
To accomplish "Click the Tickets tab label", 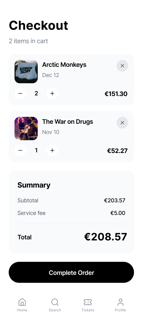I will click(88, 310).
